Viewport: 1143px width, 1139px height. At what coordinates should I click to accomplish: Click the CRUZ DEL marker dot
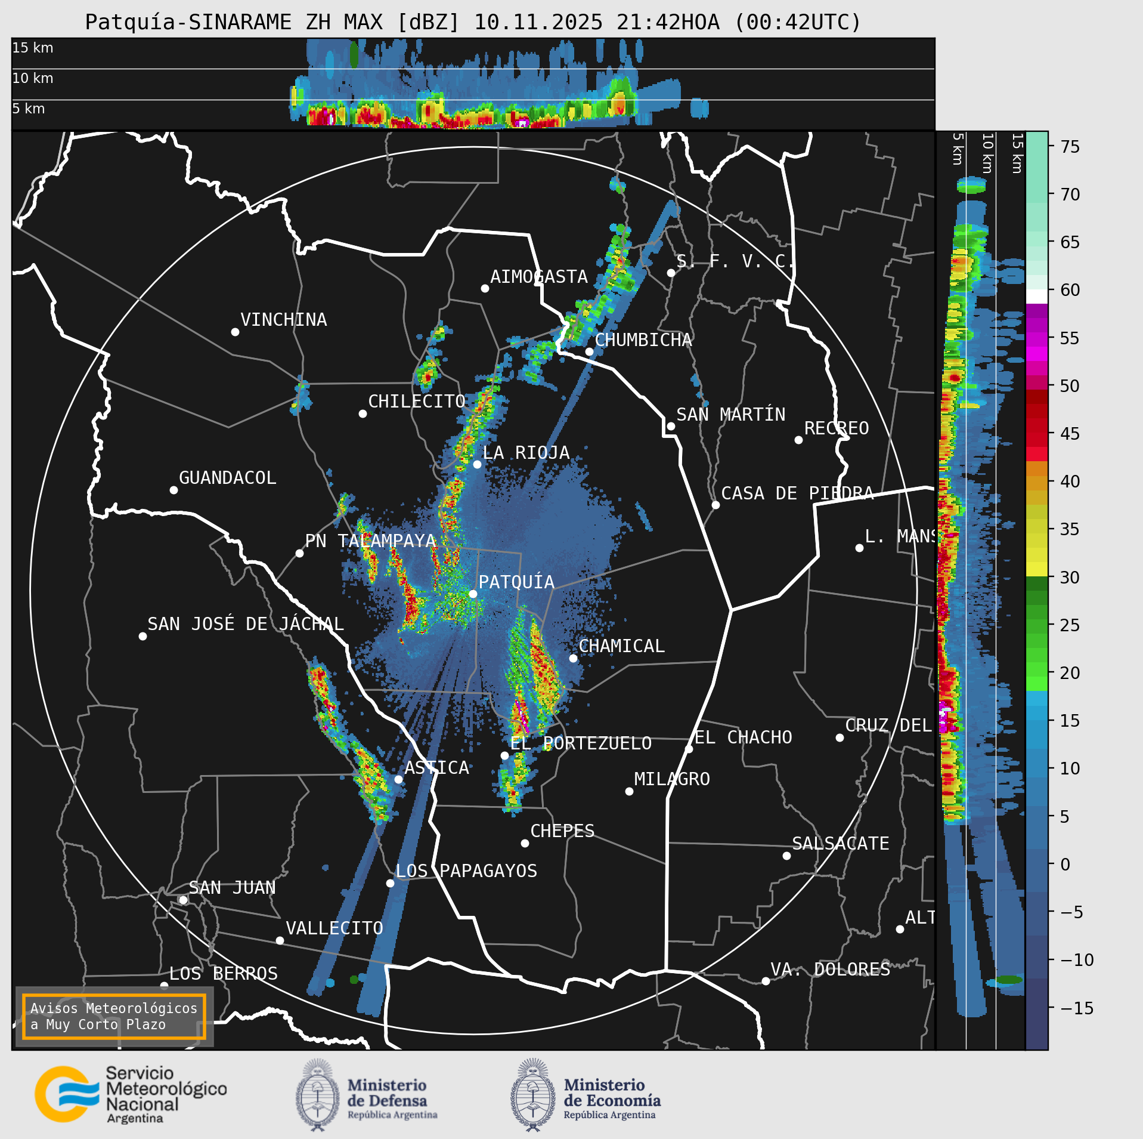pyautogui.click(x=840, y=737)
